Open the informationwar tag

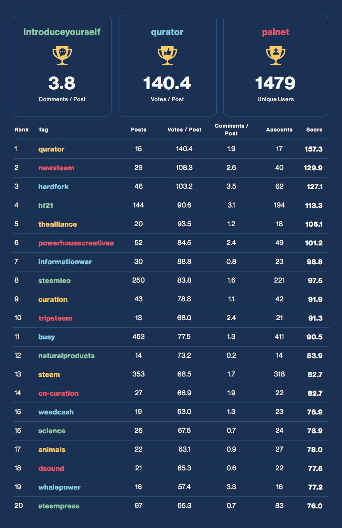(x=65, y=262)
